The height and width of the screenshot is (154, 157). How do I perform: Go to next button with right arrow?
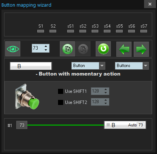141,49
